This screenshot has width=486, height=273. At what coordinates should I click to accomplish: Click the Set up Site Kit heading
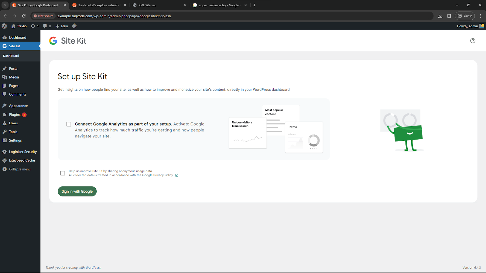tap(82, 76)
